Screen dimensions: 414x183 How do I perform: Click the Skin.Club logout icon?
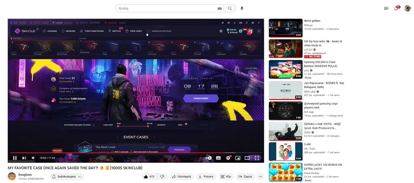tap(259, 31)
